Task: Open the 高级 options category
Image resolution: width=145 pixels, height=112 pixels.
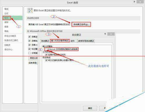Action: pos(6,31)
